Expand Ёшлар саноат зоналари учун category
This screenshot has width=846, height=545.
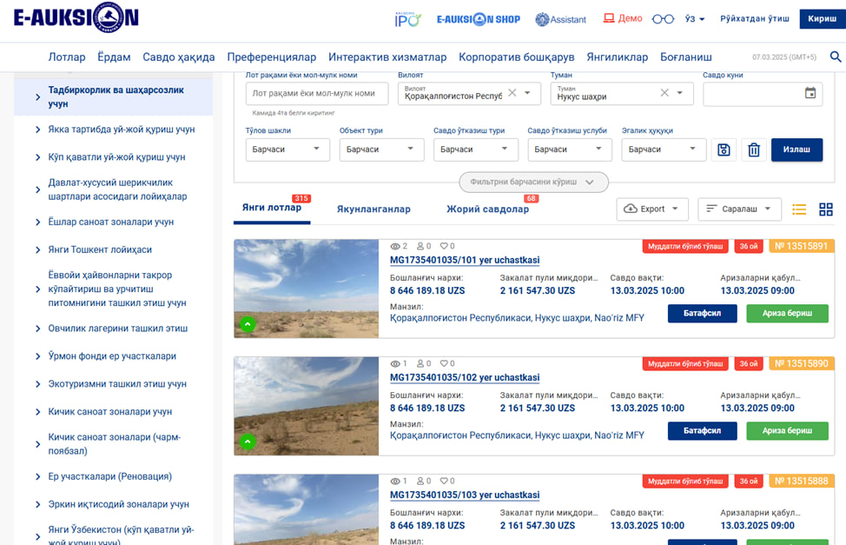111,223
